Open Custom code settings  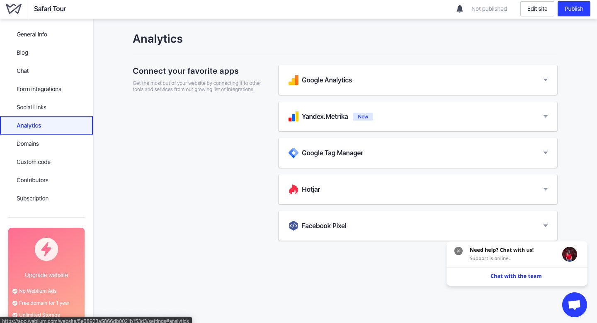(34, 162)
